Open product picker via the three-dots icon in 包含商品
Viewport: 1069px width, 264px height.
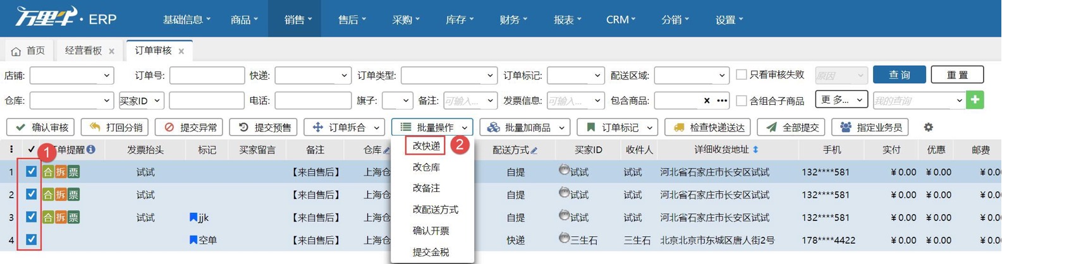(722, 100)
